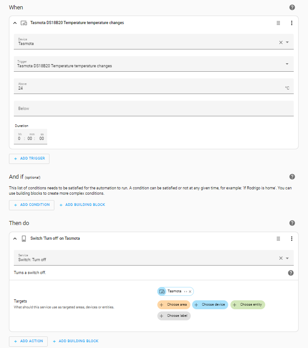Open the Trigger type dropdown

click(x=287, y=64)
